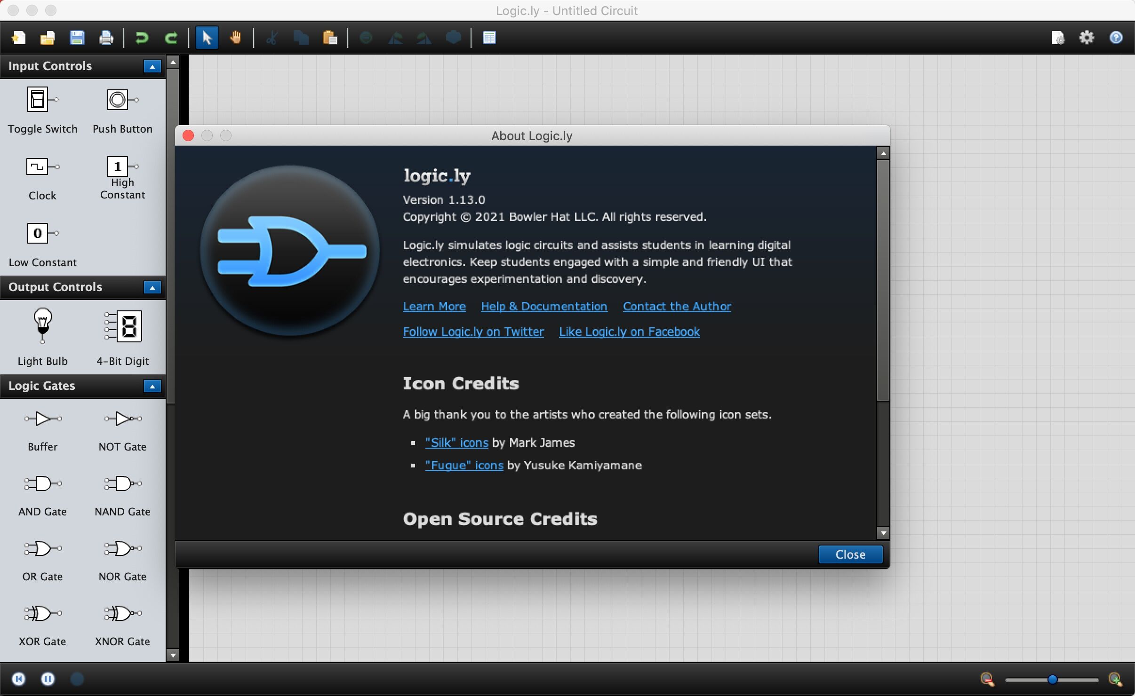The width and height of the screenshot is (1135, 696).
Task: Click the New Document toolbar icon
Action: point(18,38)
